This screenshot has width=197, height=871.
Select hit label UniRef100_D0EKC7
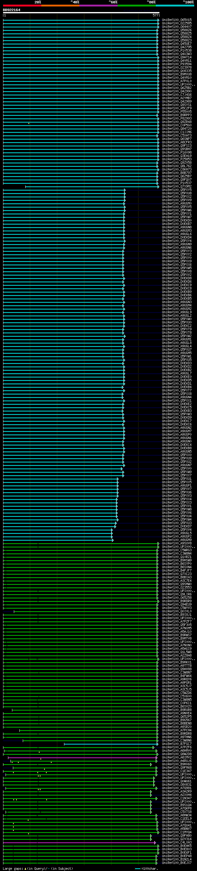(x=176, y=421)
